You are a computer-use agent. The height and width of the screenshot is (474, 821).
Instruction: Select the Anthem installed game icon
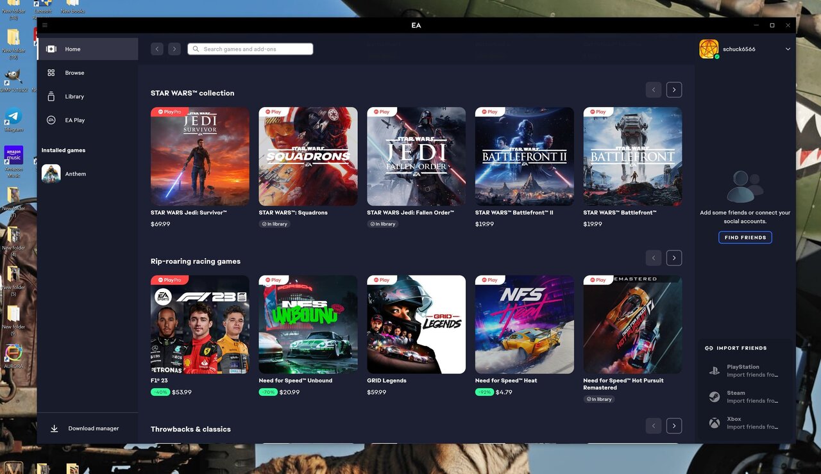pyautogui.click(x=51, y=174)
